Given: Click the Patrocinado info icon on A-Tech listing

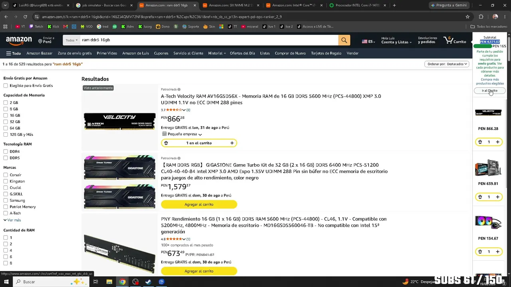Looking at the screenshot, I should [x=179, y=90].
